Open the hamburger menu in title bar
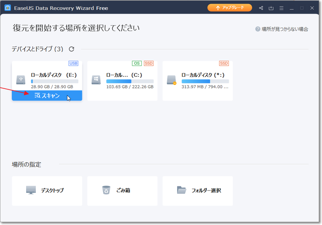Image resolution: width=322 pixels, height=225 pixels. coord(282,8)
